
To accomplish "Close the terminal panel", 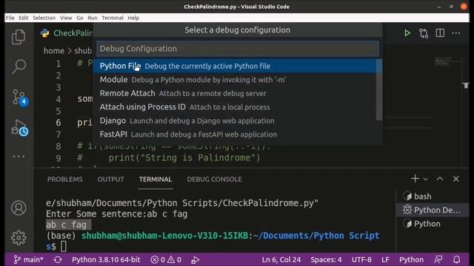I will point(456,179).
